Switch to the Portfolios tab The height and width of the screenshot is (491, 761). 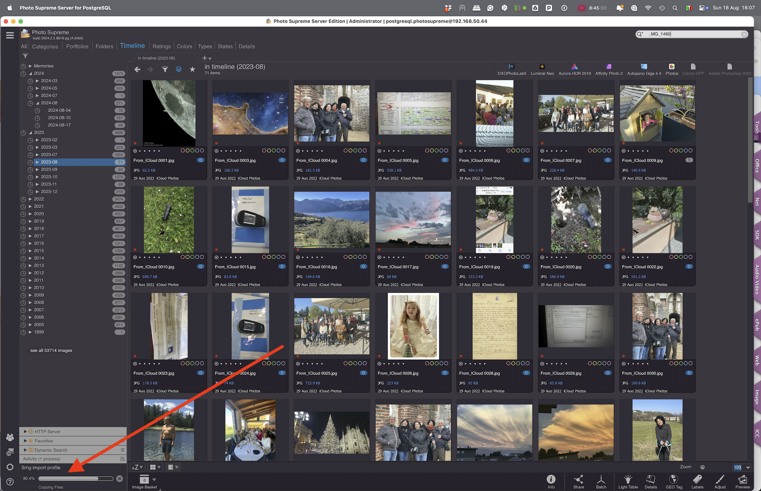[x=77, y=47]
